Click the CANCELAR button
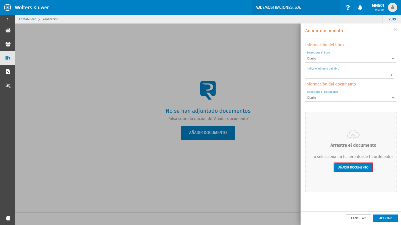 click(358, 218)
